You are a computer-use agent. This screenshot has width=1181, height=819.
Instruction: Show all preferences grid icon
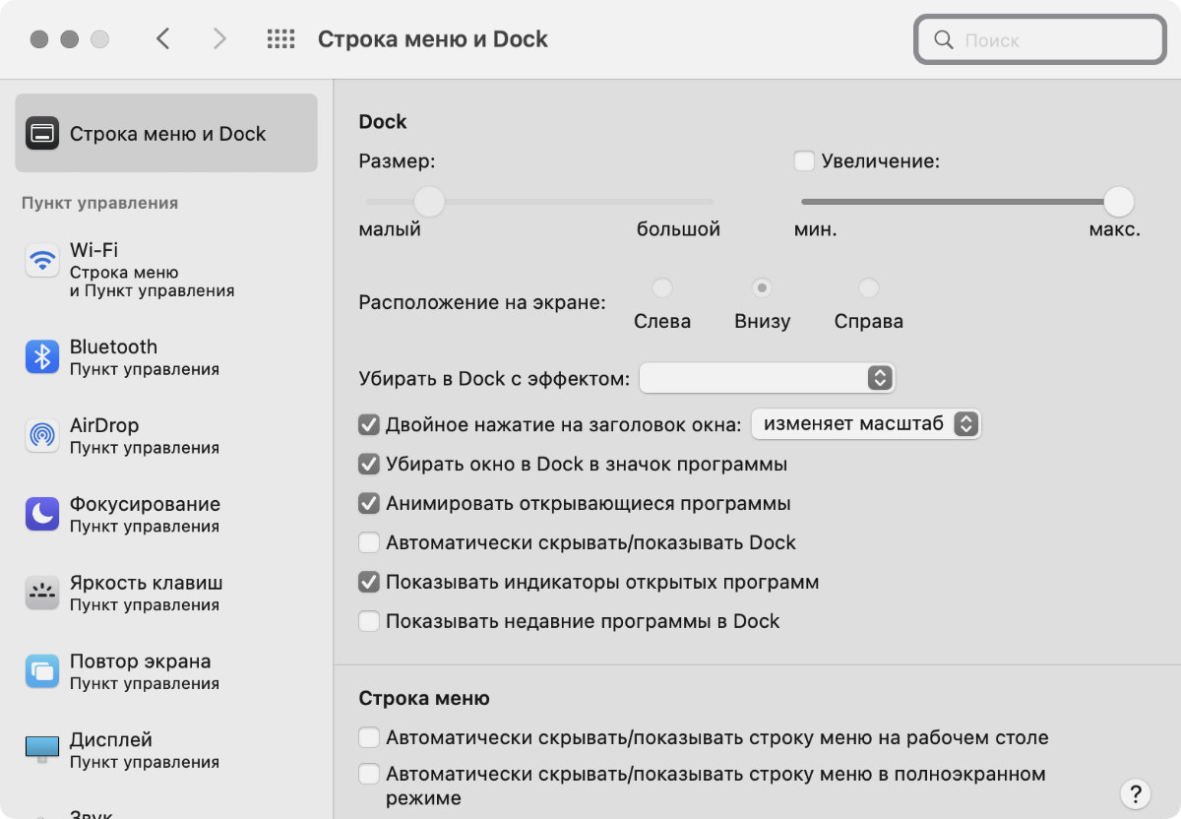[281, 39]
